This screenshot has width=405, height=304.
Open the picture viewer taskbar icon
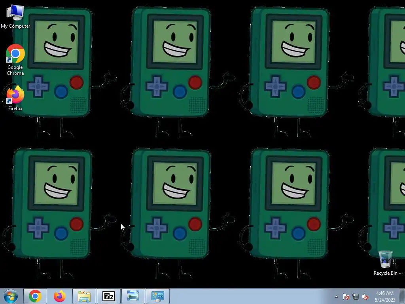133,296
